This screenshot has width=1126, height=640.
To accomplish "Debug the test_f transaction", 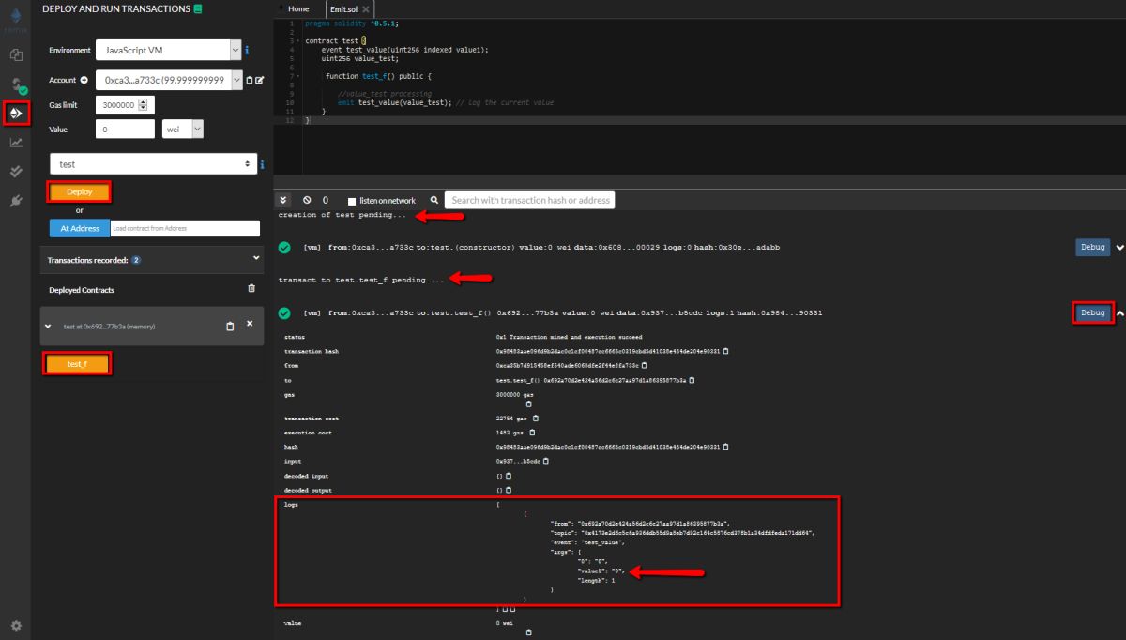I will [x=1092, y=312].
